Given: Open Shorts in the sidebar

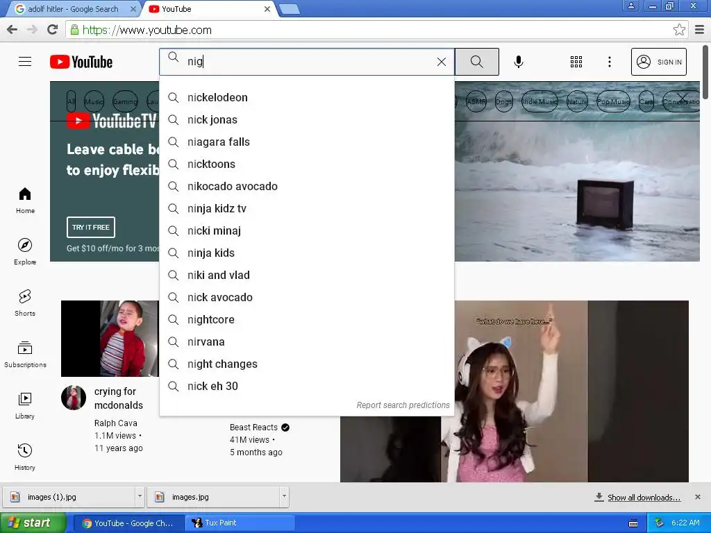Looking at the screenshot, I should (x=25, y=303).
